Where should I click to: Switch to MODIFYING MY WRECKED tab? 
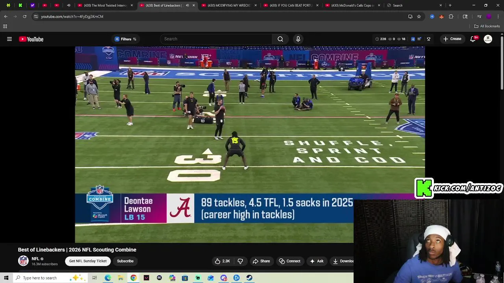[228, 6]
